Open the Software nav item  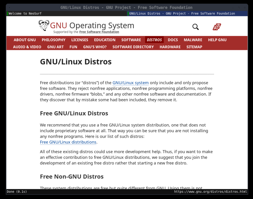tap(131, 40)
